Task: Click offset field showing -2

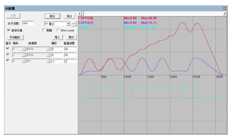Action: pos(57,61)
